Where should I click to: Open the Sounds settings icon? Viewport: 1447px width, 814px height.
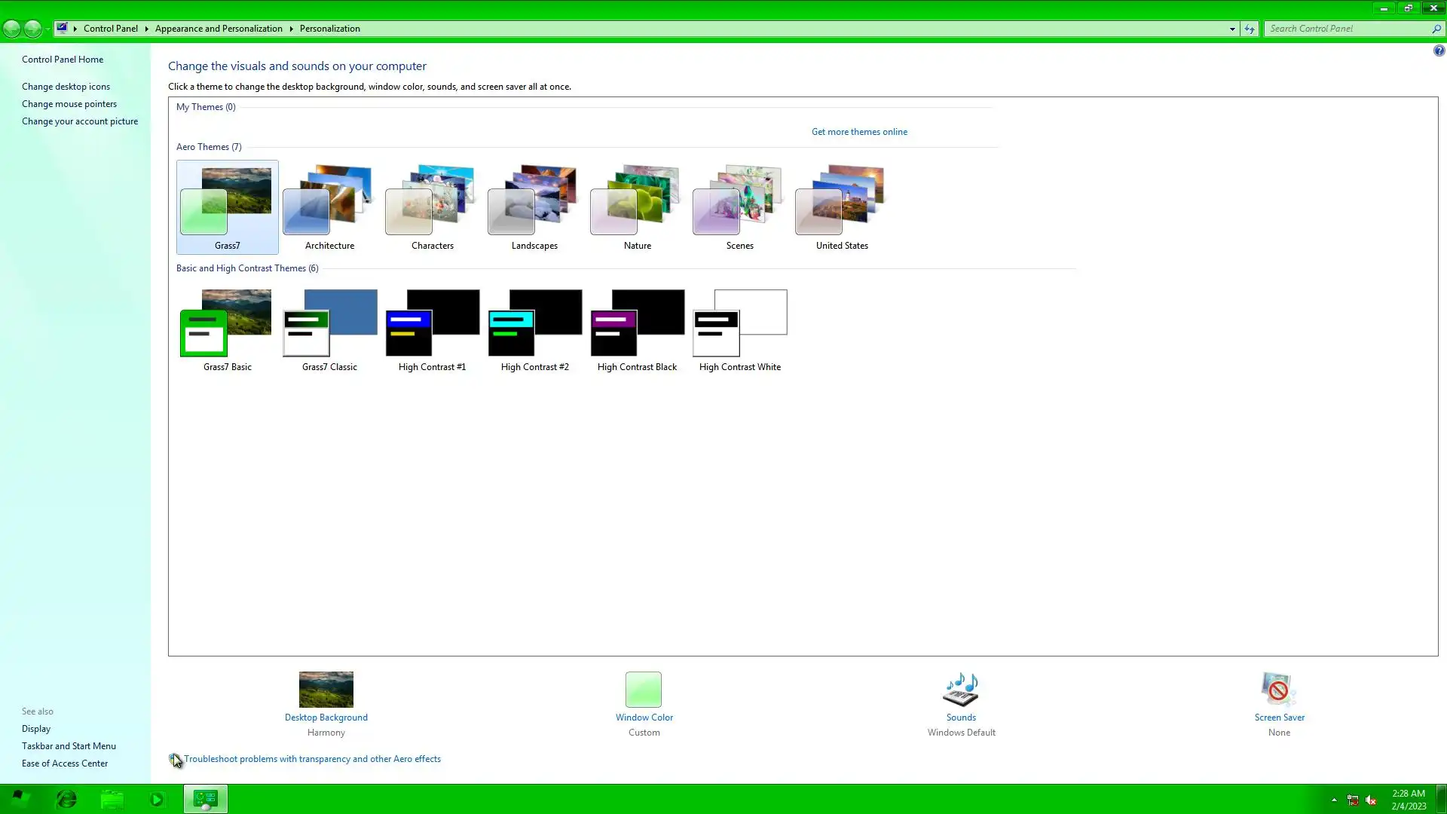[x=961, y=690]
